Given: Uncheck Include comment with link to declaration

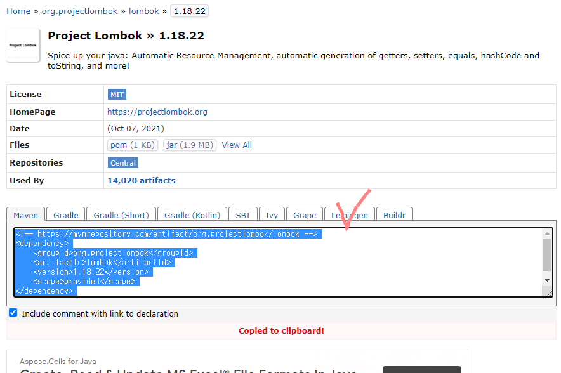Looking at the screenshot, I should pyautogui.click(x=13, y=313).
